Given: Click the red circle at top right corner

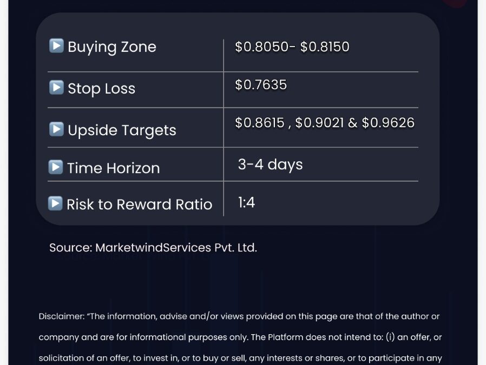Looking at the screenshot, I should click(455, 3).
